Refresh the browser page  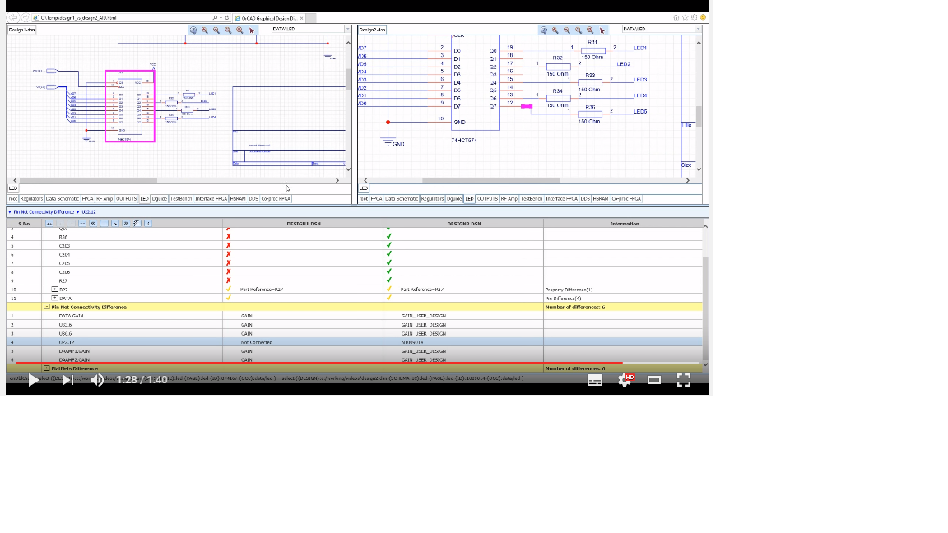(x=227, y=18)
